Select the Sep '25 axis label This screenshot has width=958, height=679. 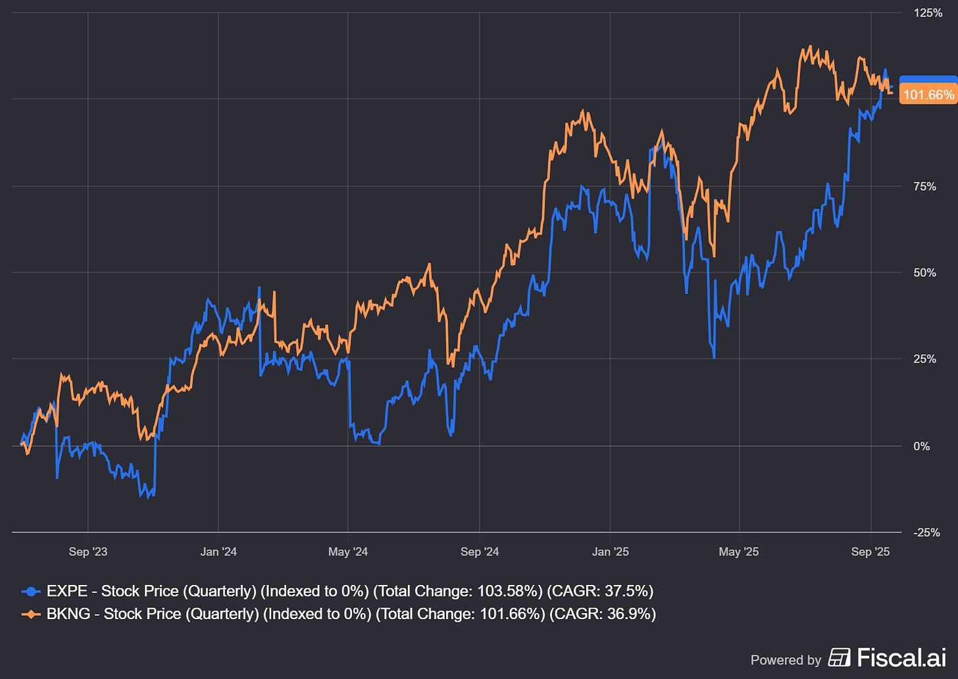(872, 552)
